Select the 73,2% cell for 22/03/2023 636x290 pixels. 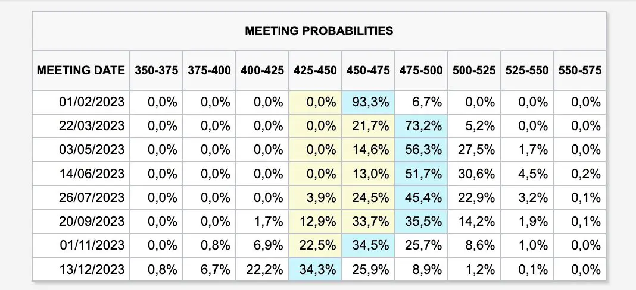pos(421,126)
